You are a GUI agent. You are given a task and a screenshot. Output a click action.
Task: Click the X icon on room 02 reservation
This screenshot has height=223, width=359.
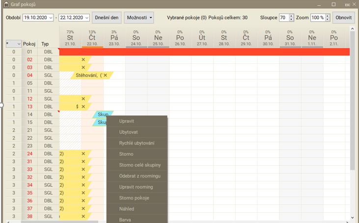[83, 60]
